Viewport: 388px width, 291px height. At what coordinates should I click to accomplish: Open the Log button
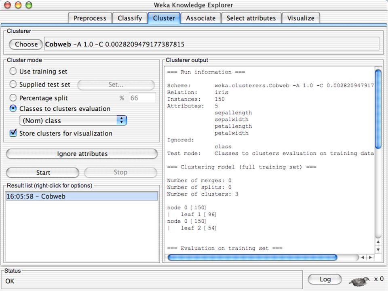(x=325, y=279)
